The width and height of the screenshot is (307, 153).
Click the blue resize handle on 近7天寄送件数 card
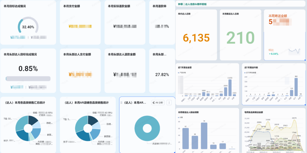[x=305, y=105]
